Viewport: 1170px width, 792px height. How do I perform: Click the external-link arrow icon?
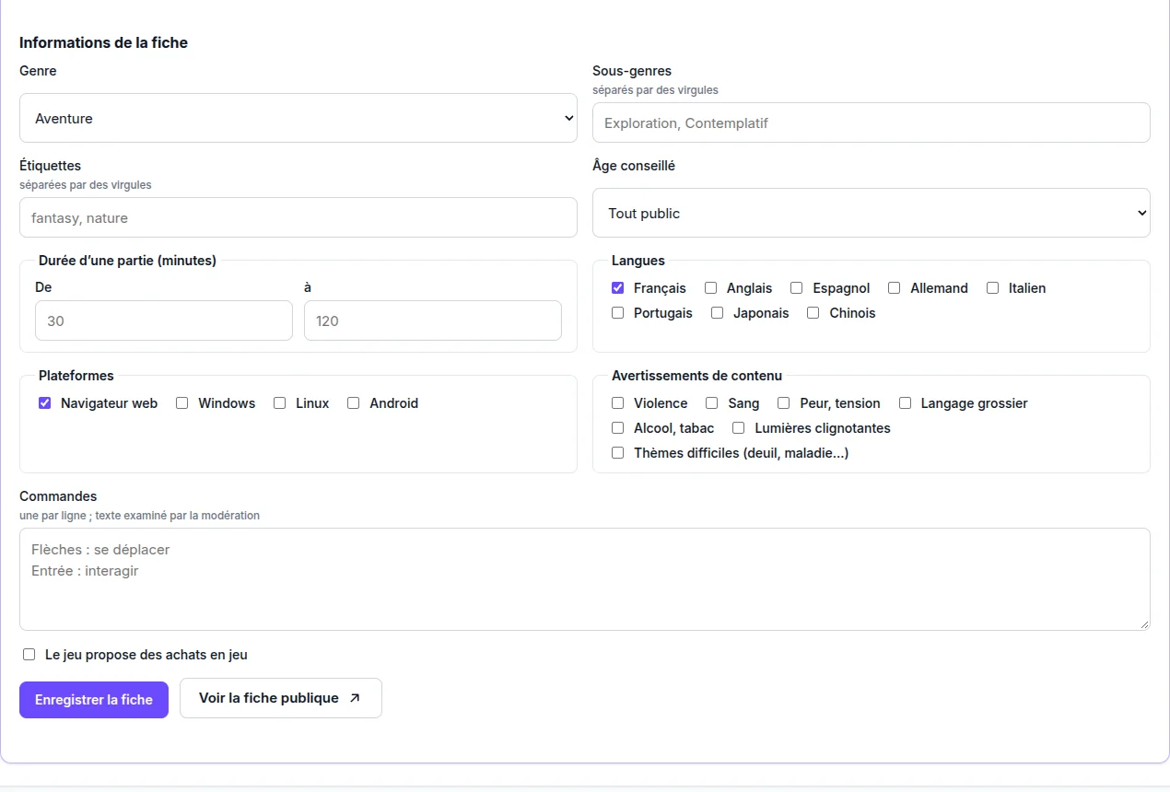tap(355, 698)
